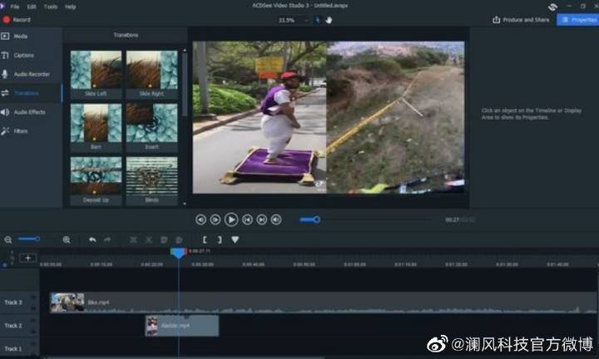
Task: Click the cut (scissors) icon
Action: (149, 239)
